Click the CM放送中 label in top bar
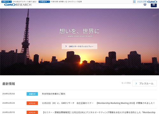The width and height of the screenshot is (159, 114). point(44,2)
